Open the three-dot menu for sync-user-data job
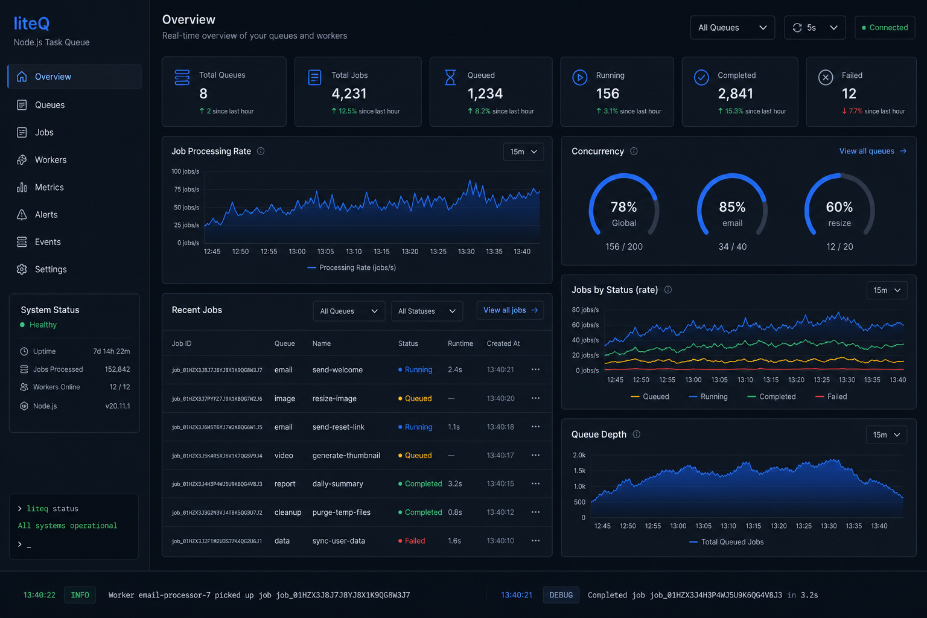 coord(535,541)
